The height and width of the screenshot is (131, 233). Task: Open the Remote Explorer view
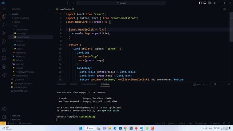pos(4,58)
